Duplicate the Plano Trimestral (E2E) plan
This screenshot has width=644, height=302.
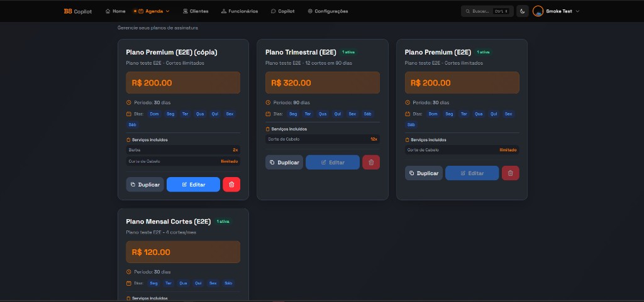pyautogui.click(x=284, y=163)
